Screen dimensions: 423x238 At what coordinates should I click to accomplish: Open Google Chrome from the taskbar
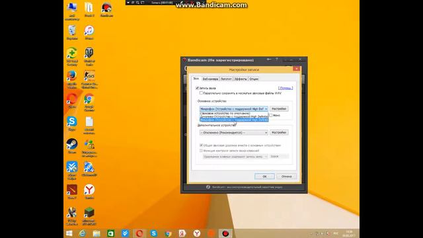169,233
